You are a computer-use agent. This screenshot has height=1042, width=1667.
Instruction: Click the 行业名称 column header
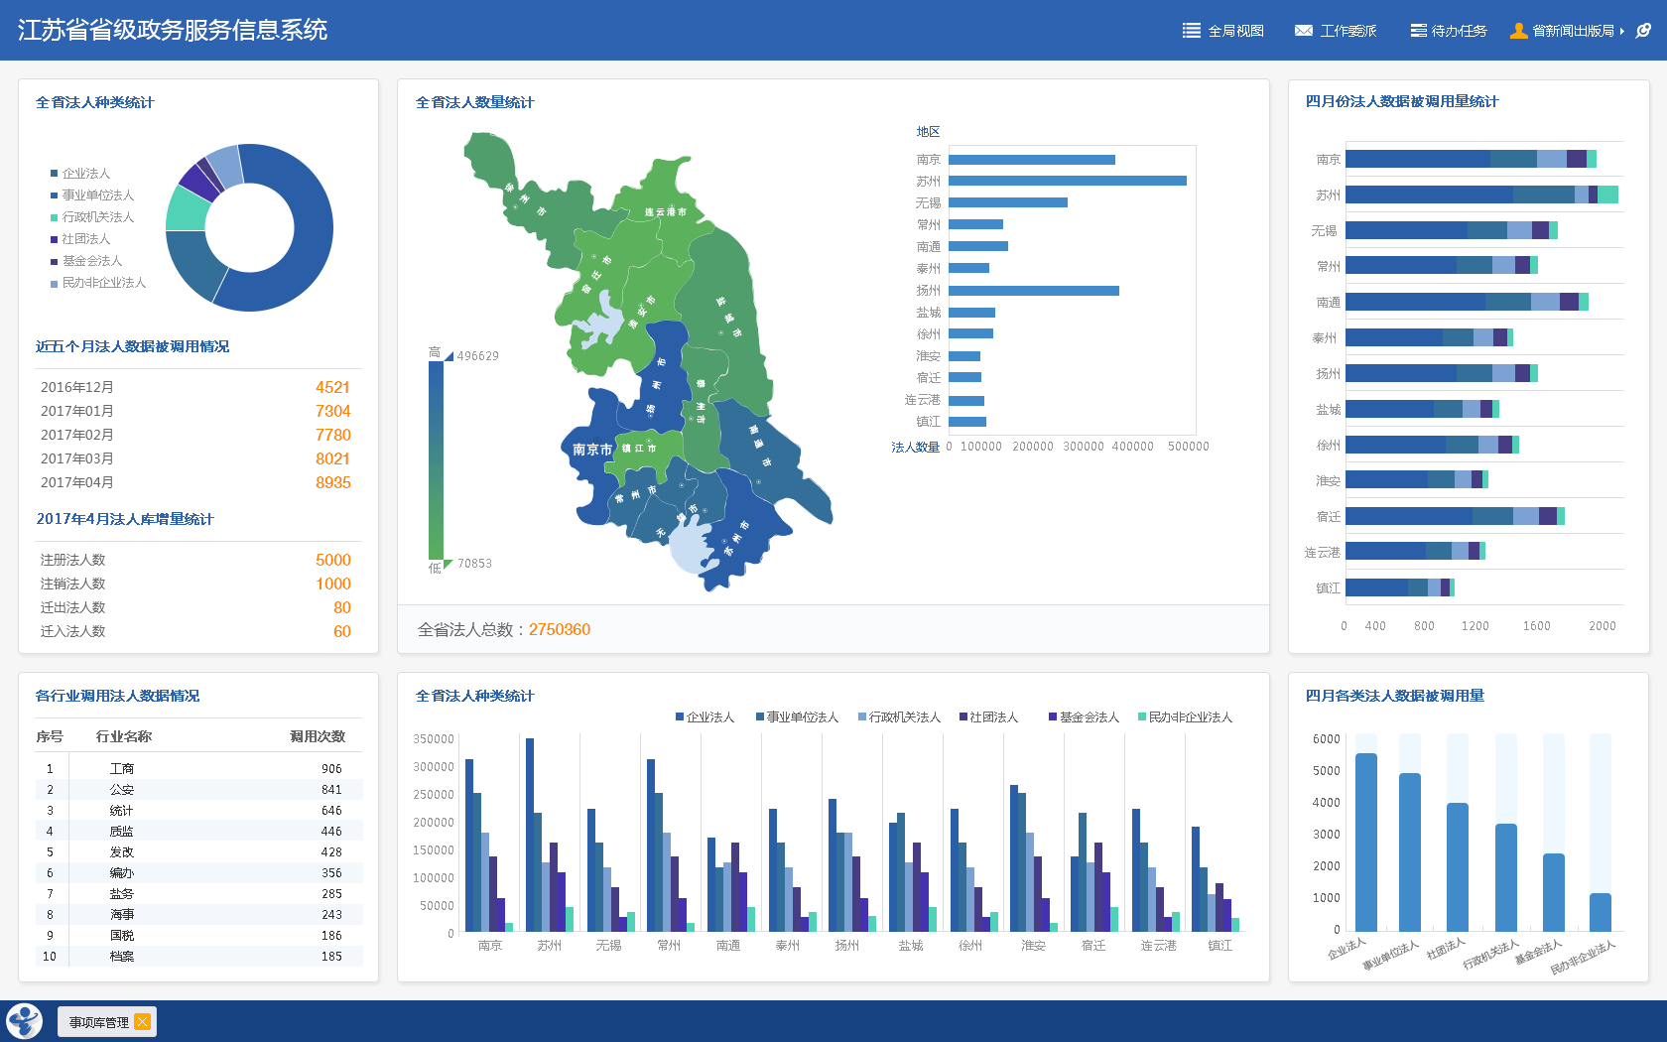click(x=123, y=736)
